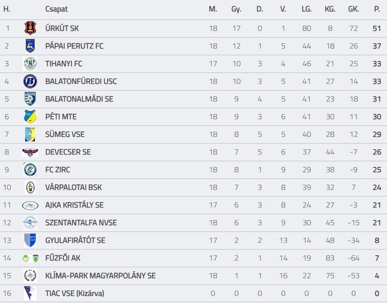
Task: Open the Ajka Kristály SE team link
Action: [74, 205]
